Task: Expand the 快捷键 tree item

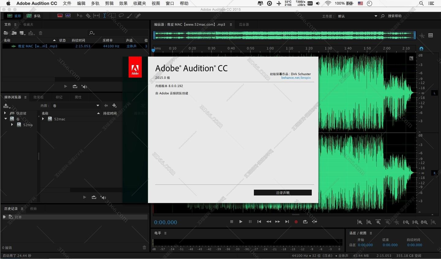Action: pos(5,113)
